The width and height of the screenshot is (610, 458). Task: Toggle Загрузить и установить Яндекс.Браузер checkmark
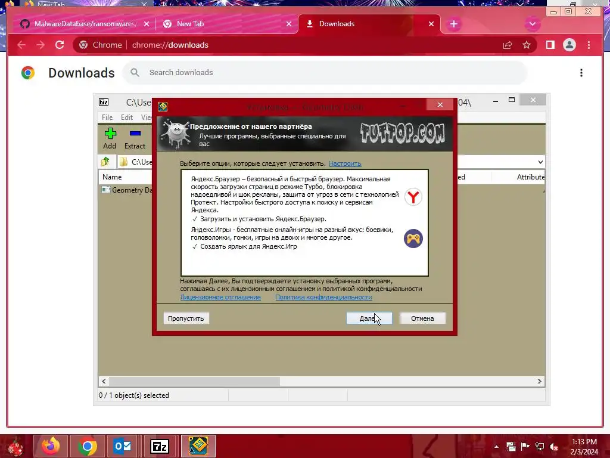click(x=195, y=219)
